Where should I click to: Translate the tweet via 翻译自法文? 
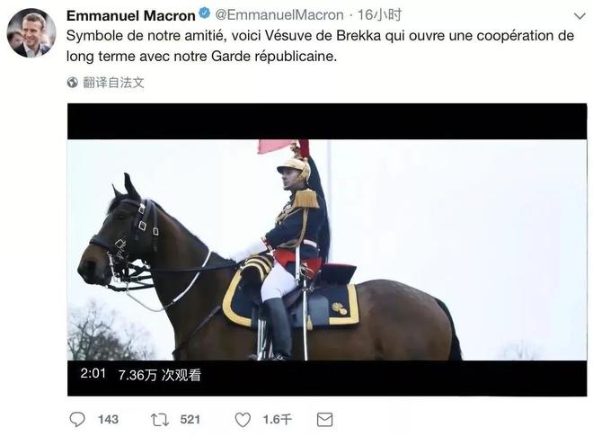click(113, 83)
